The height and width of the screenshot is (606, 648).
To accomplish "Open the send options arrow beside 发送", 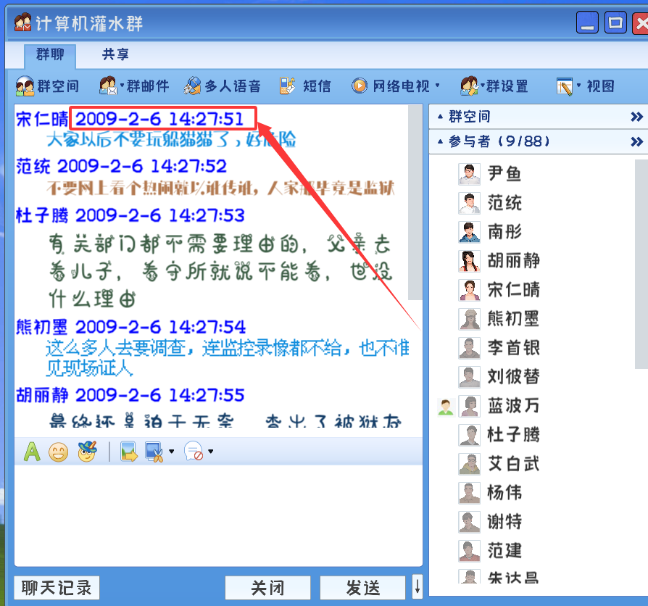I will 418,587.
